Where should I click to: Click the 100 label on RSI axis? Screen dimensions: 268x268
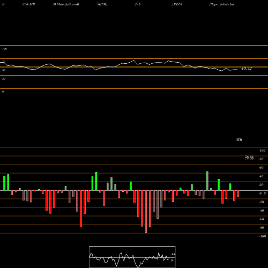pos(4,49)
